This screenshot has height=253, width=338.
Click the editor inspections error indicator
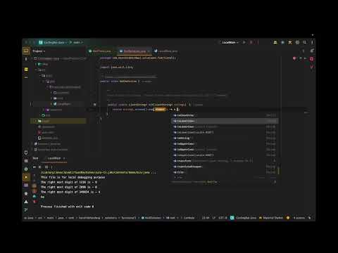[294, 58]
